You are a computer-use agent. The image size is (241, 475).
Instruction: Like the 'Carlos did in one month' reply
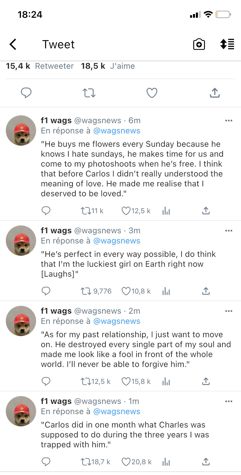pyautogui.click(x=126, y=462)
